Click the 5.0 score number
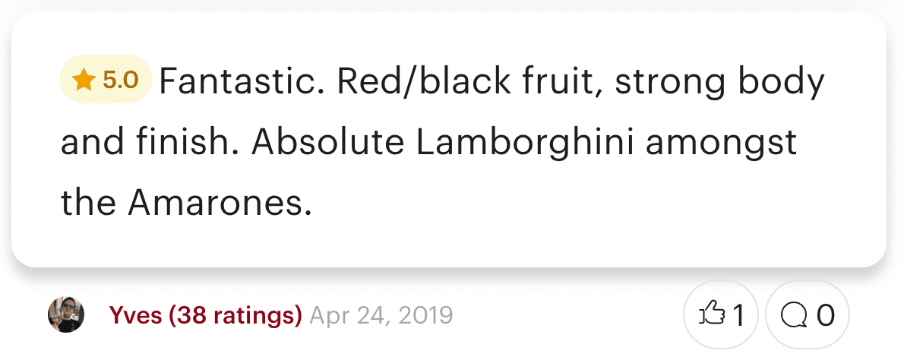904x360 pixels. coord(121,81)
